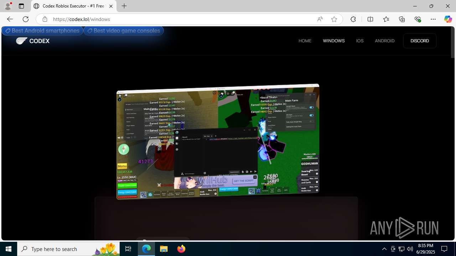Open Microsoft Edge from taskbar

tap(146, 249)
